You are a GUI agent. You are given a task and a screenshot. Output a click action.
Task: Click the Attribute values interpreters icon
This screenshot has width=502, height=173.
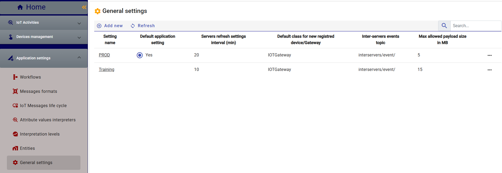(15, 120)
